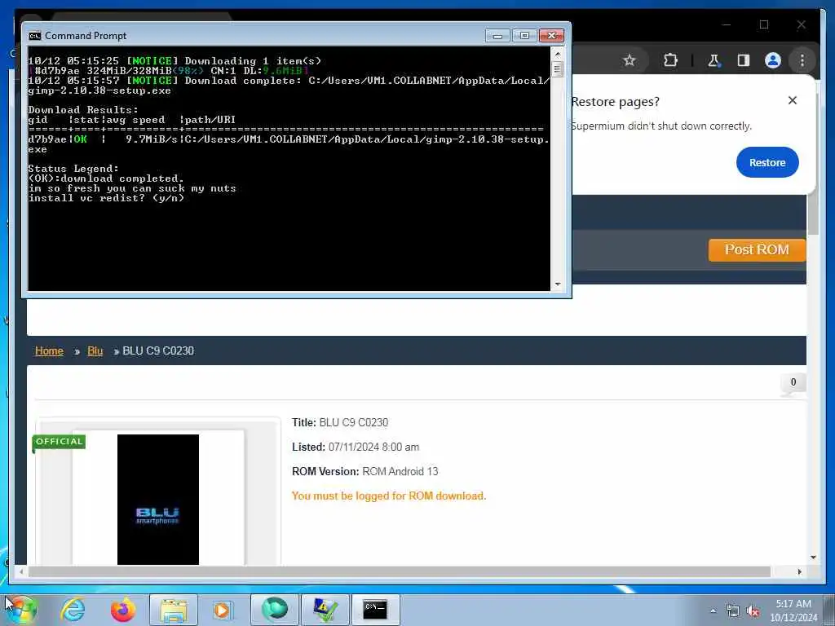Click browser horizontal scrollbar left arrow
This screenshot has width=835, height=626.
click(21, 571)
